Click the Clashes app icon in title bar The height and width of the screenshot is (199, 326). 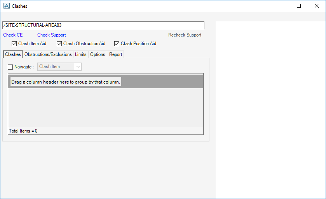[7, 6]
